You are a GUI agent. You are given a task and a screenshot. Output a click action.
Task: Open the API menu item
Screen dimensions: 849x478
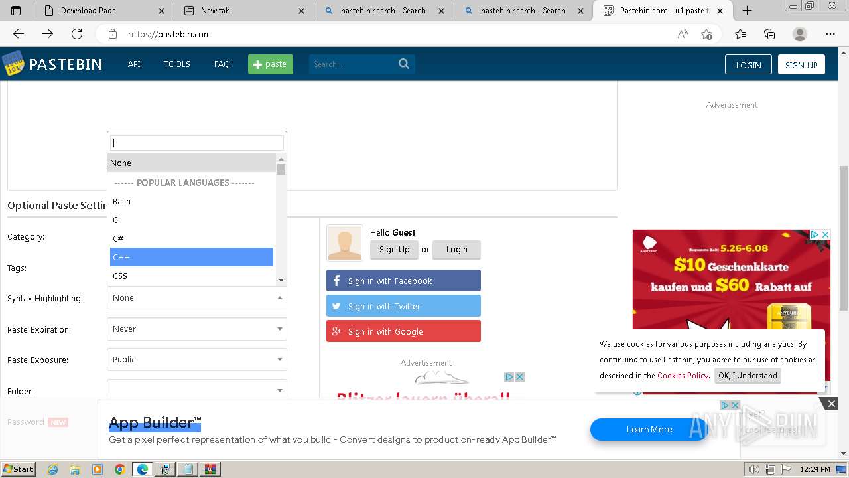(x=134, y=64)
